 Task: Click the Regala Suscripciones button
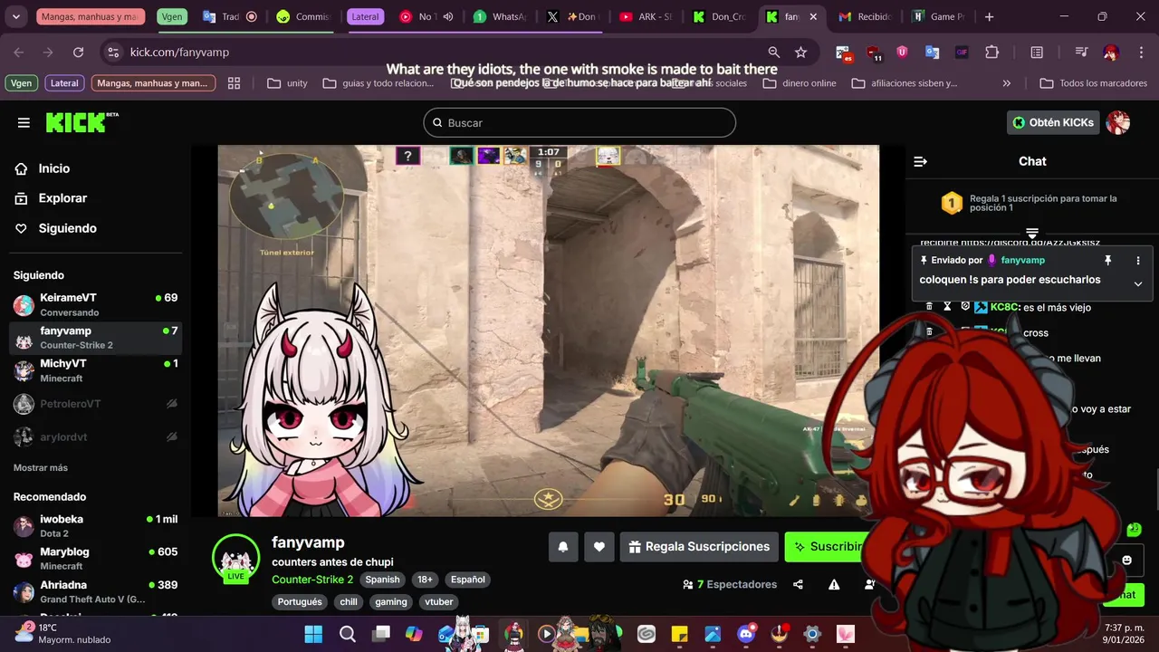pos(699,547)
